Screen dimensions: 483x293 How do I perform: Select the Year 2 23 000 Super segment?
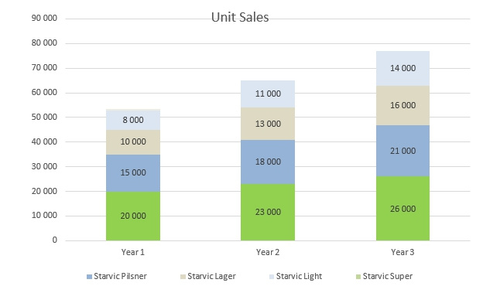click(x=268, y=213)
